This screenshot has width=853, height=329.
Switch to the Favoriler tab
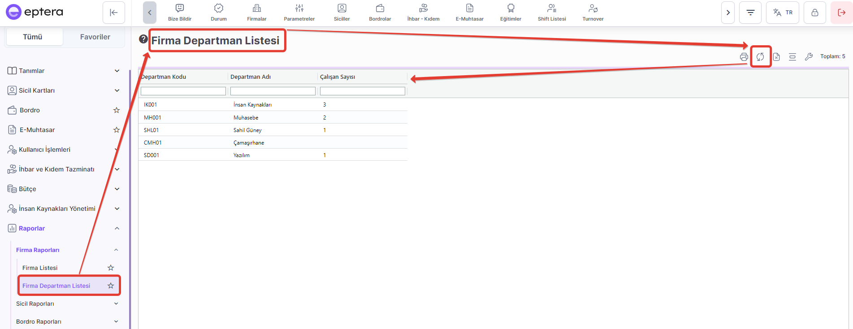click(x=95, y=37)
